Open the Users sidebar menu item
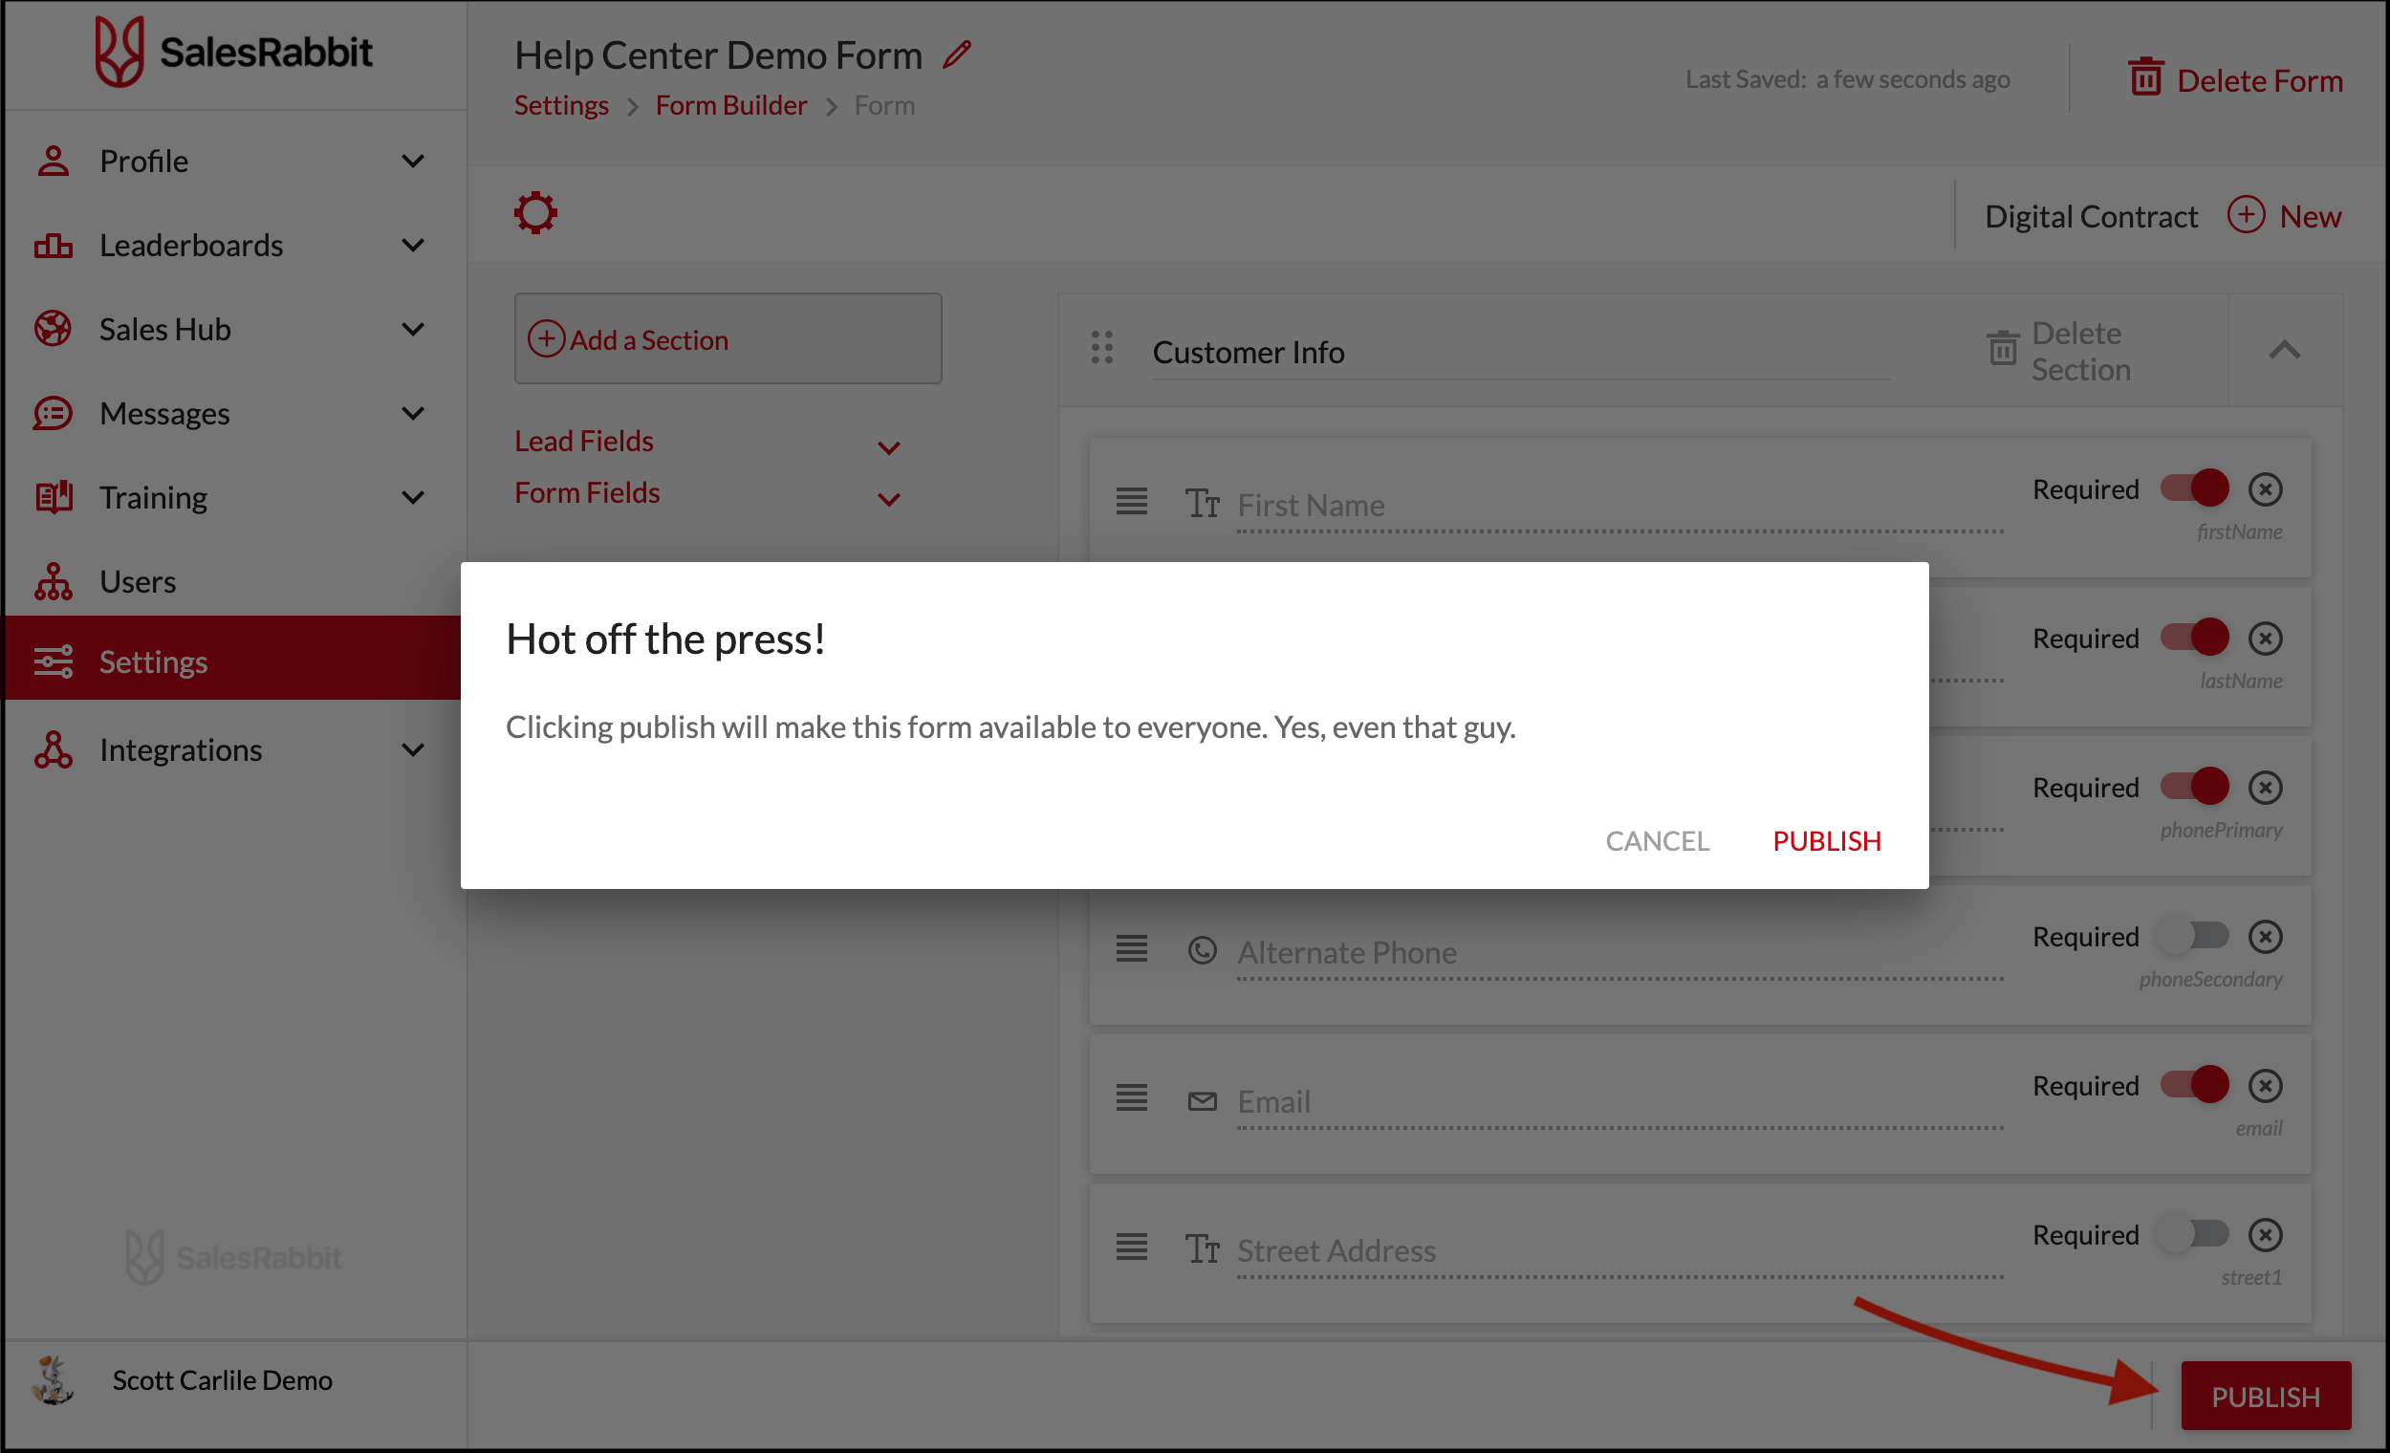Screen dimensions: 2390x1453 click(x=138, y=581)
